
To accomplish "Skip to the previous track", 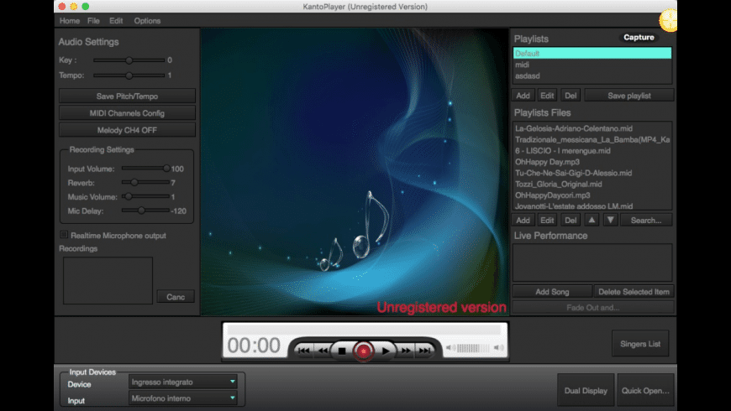I will (x=303, y=350).
